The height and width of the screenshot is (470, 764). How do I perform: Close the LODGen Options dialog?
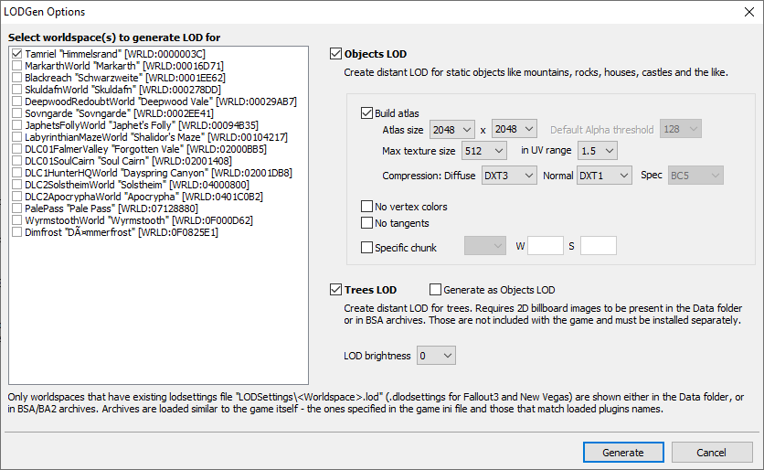pyautogui.click(x=743, y=12)
